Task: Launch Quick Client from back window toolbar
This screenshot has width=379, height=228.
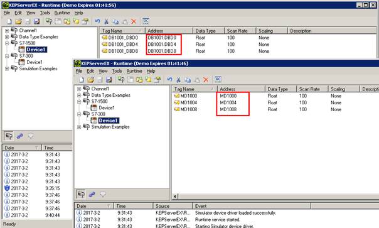Action: 146,21
